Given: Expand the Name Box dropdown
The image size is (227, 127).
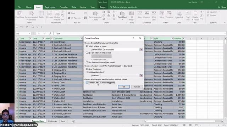Looking at the screenshot, I should pos(29,34).
